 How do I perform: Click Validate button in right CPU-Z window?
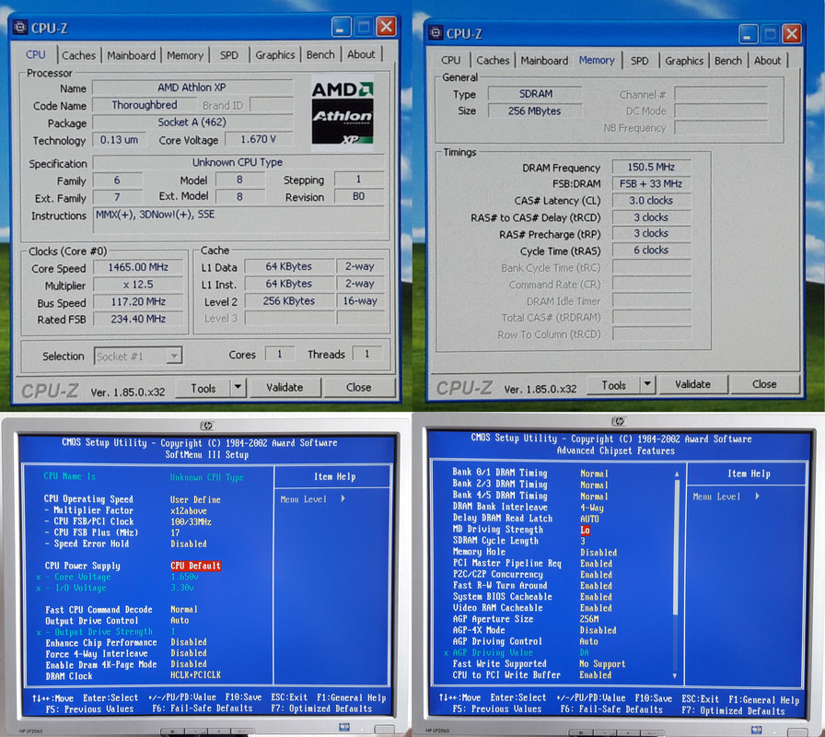pos(692,384)
